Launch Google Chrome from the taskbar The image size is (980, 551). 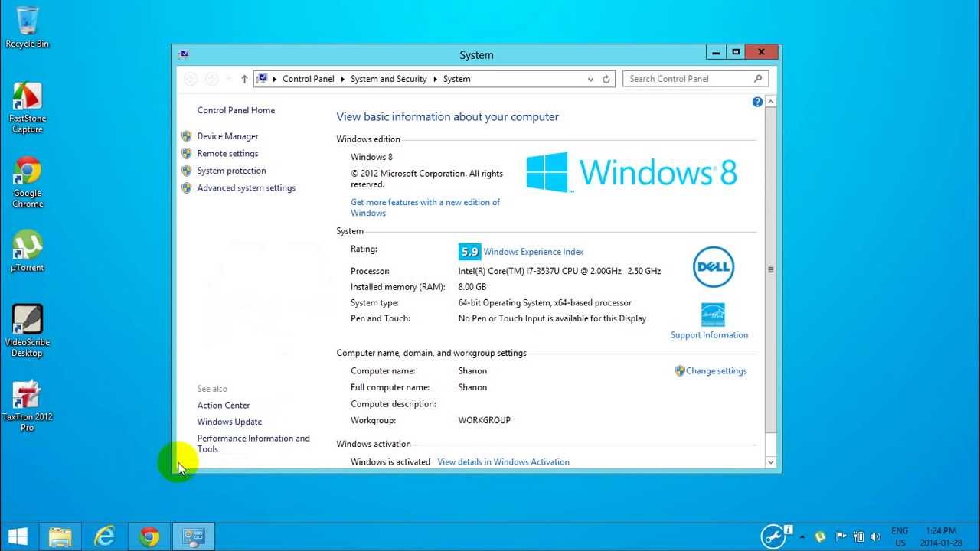149,536
